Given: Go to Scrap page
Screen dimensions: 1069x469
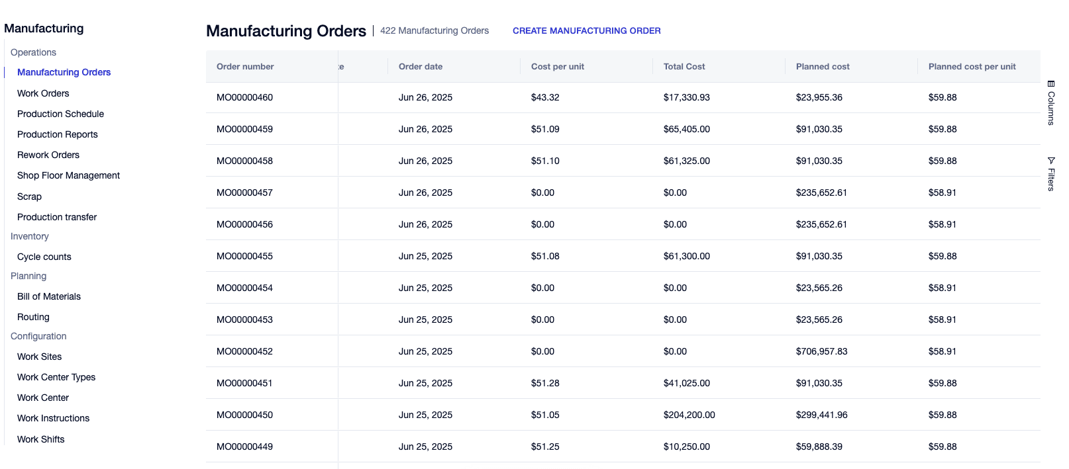Looking at the screenshot, I should [29, 196].
